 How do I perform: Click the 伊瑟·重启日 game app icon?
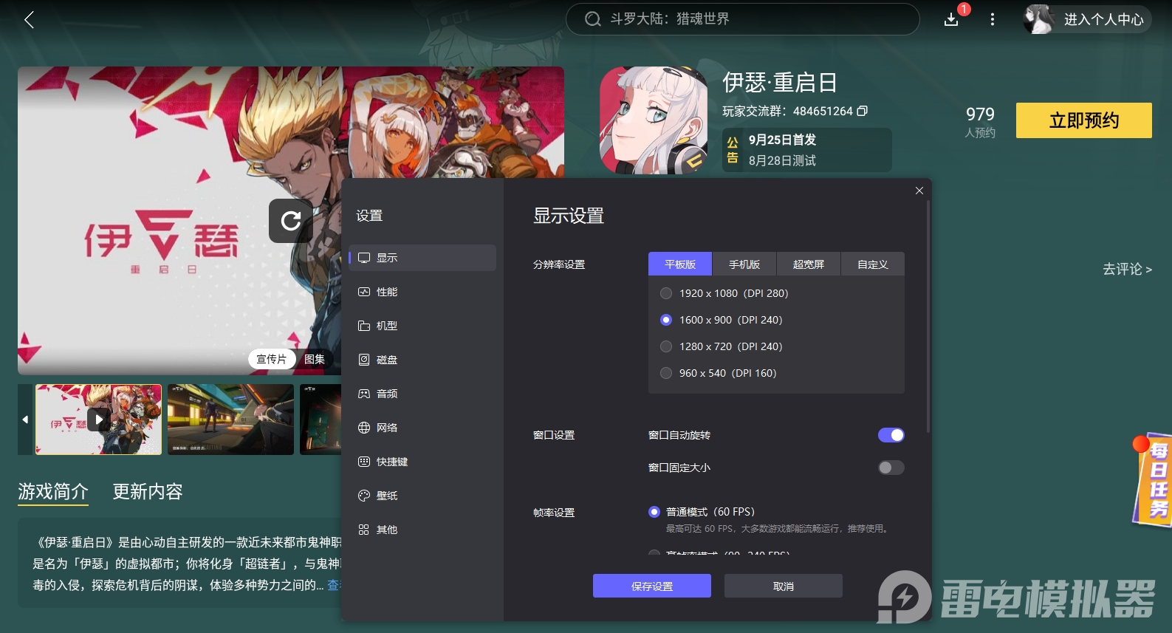pos(654,120)
